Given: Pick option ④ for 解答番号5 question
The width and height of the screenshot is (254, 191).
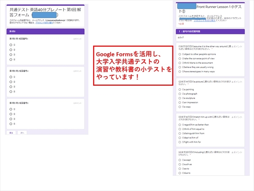Looking at the screenshot, I should click(11, 124).
